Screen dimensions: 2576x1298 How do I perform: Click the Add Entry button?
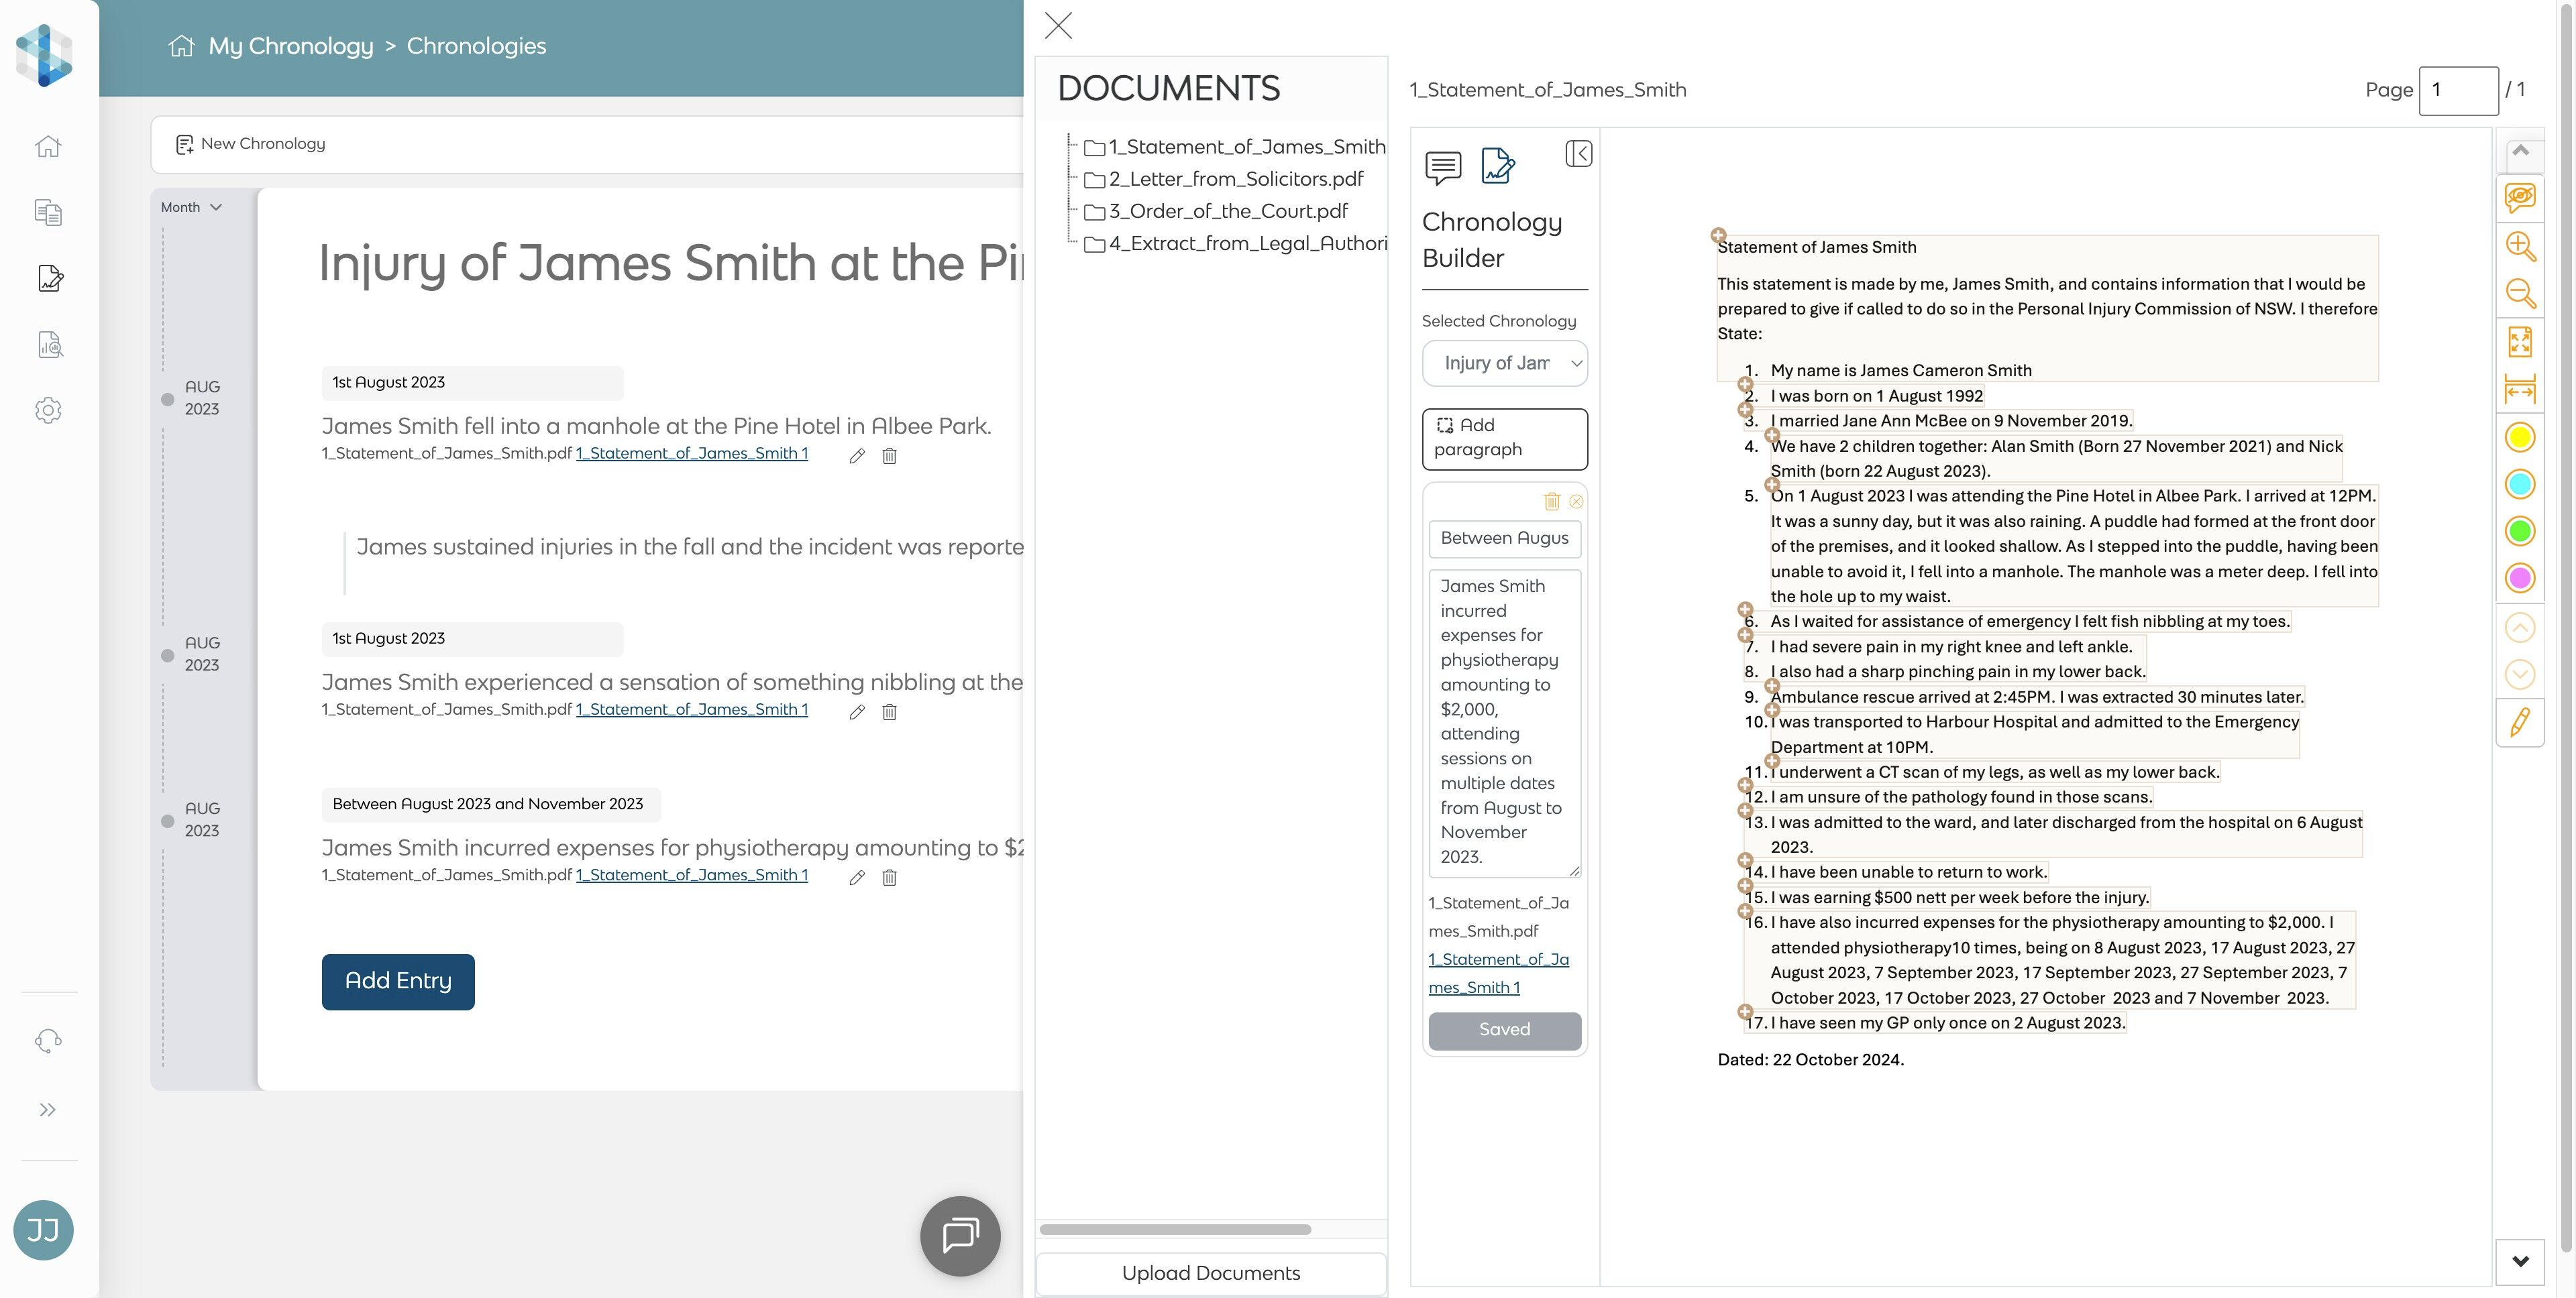coord(398,982)
